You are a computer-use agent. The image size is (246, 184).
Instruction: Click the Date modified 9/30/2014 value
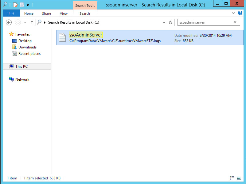pyautogui.click(x=215, y=36)
